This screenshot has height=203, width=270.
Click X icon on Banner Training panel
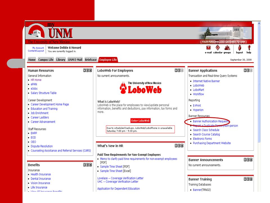[x=251, y=179]
